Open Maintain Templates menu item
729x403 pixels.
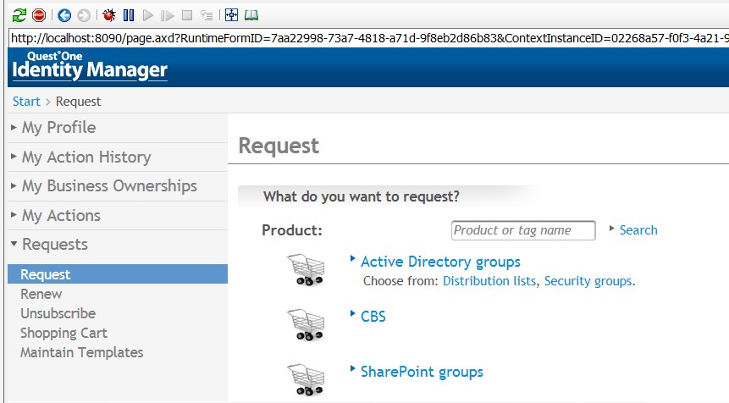coord(82,352)
